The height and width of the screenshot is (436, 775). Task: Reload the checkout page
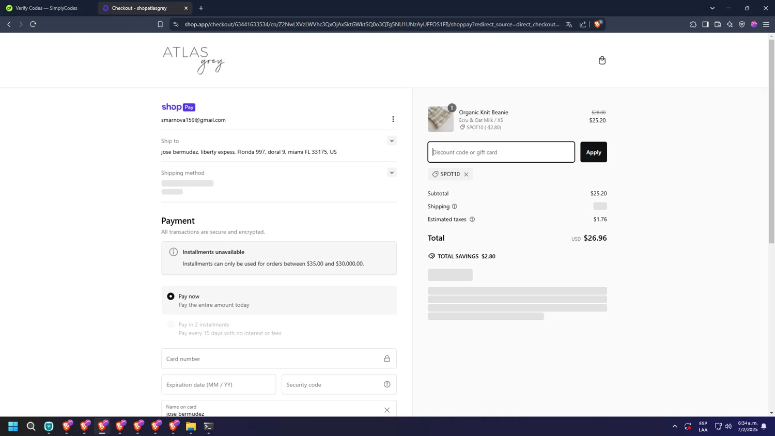(33, 24)
